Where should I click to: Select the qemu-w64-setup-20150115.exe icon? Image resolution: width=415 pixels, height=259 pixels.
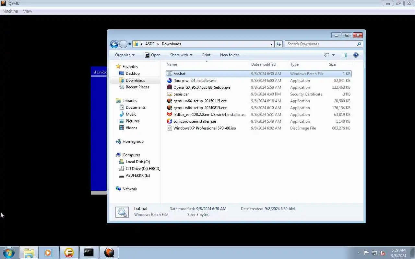pos(169,101)
